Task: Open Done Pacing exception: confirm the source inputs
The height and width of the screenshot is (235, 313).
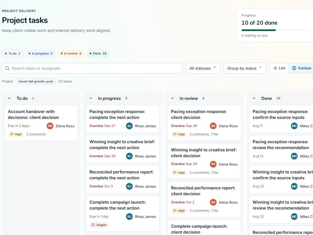Action: [x=281, y=119]
